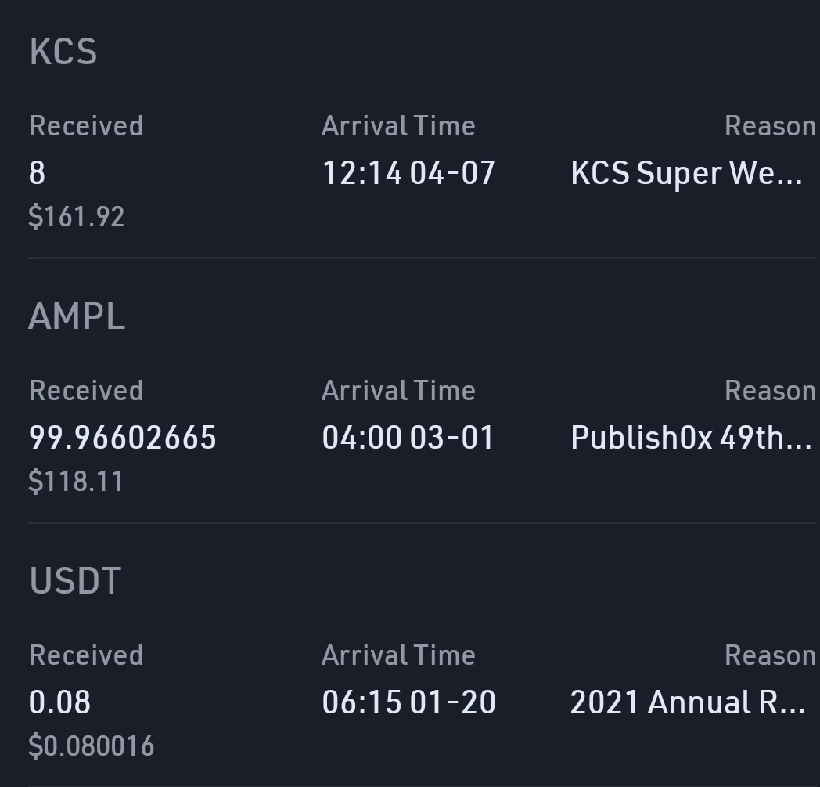Select the $118.11 value under AMPL
This screenshot has height=787, width=820.
[x=75, y=481]
